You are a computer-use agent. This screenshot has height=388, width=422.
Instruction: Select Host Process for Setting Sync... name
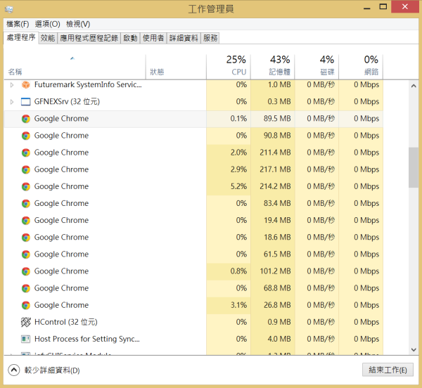point(87,339)
